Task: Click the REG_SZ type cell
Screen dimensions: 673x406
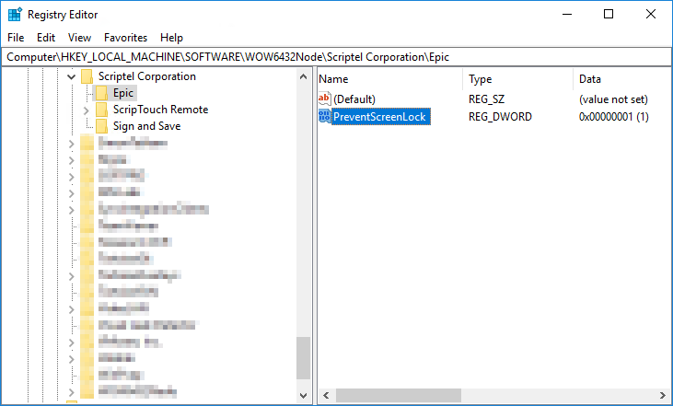Action: point(486,99)
